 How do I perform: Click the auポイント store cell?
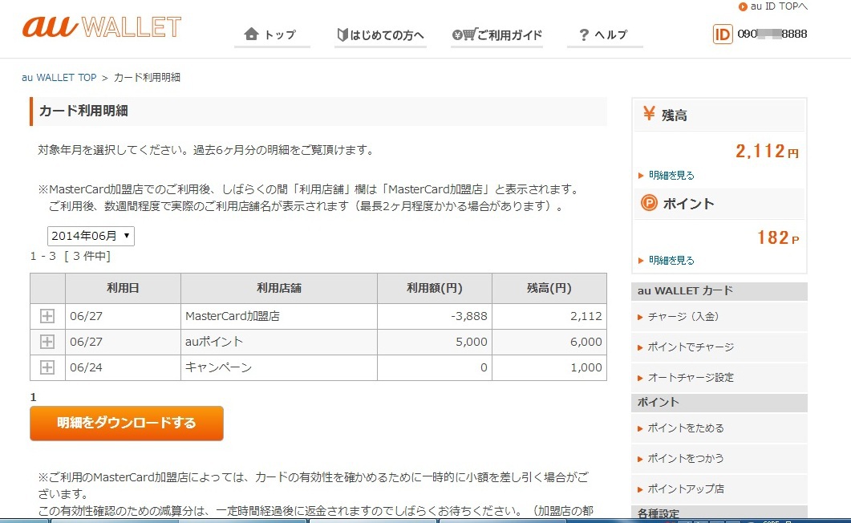click(279, 342)
